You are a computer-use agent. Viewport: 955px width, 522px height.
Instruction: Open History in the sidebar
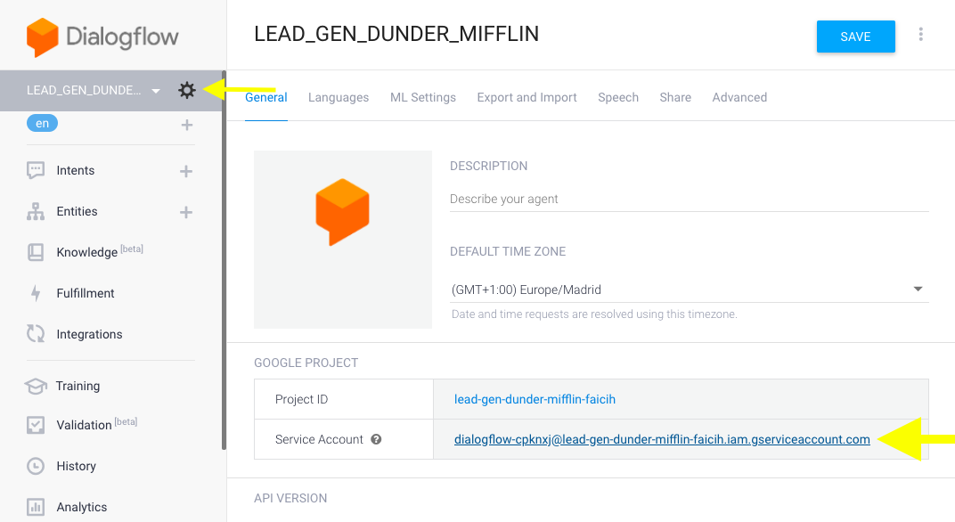point(76,466)
